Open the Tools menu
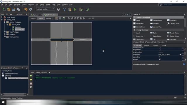The width and height of the screenshot is (187, 105). pyautogui.click(x=58, y=5)
